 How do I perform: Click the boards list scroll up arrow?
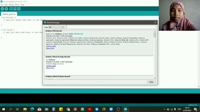point(155,31)
